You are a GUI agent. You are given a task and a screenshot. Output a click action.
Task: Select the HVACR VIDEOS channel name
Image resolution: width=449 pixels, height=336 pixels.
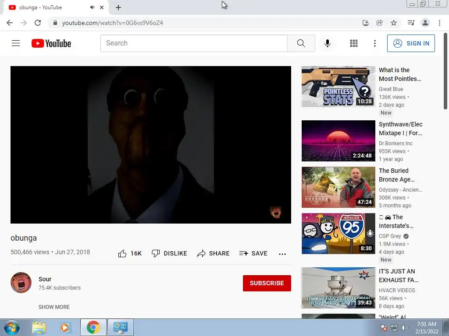click(x=396, y=290)
